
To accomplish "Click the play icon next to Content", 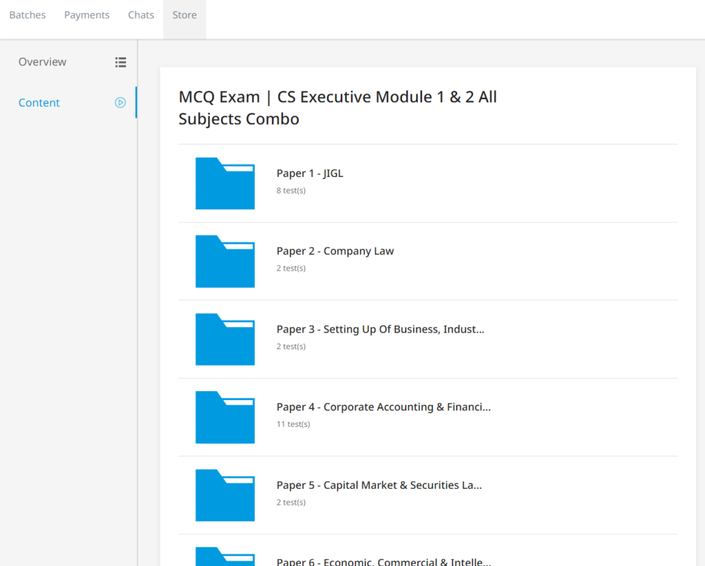I will coord(120,102).
